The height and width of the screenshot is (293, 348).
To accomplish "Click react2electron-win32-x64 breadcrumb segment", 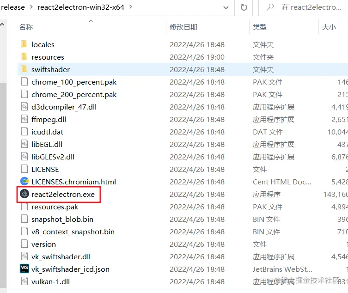I will pyautogui.click(x=81, y=7).
